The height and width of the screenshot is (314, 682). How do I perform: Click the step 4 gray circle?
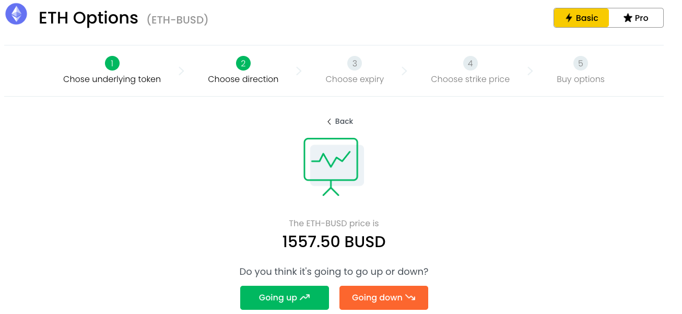470,64
